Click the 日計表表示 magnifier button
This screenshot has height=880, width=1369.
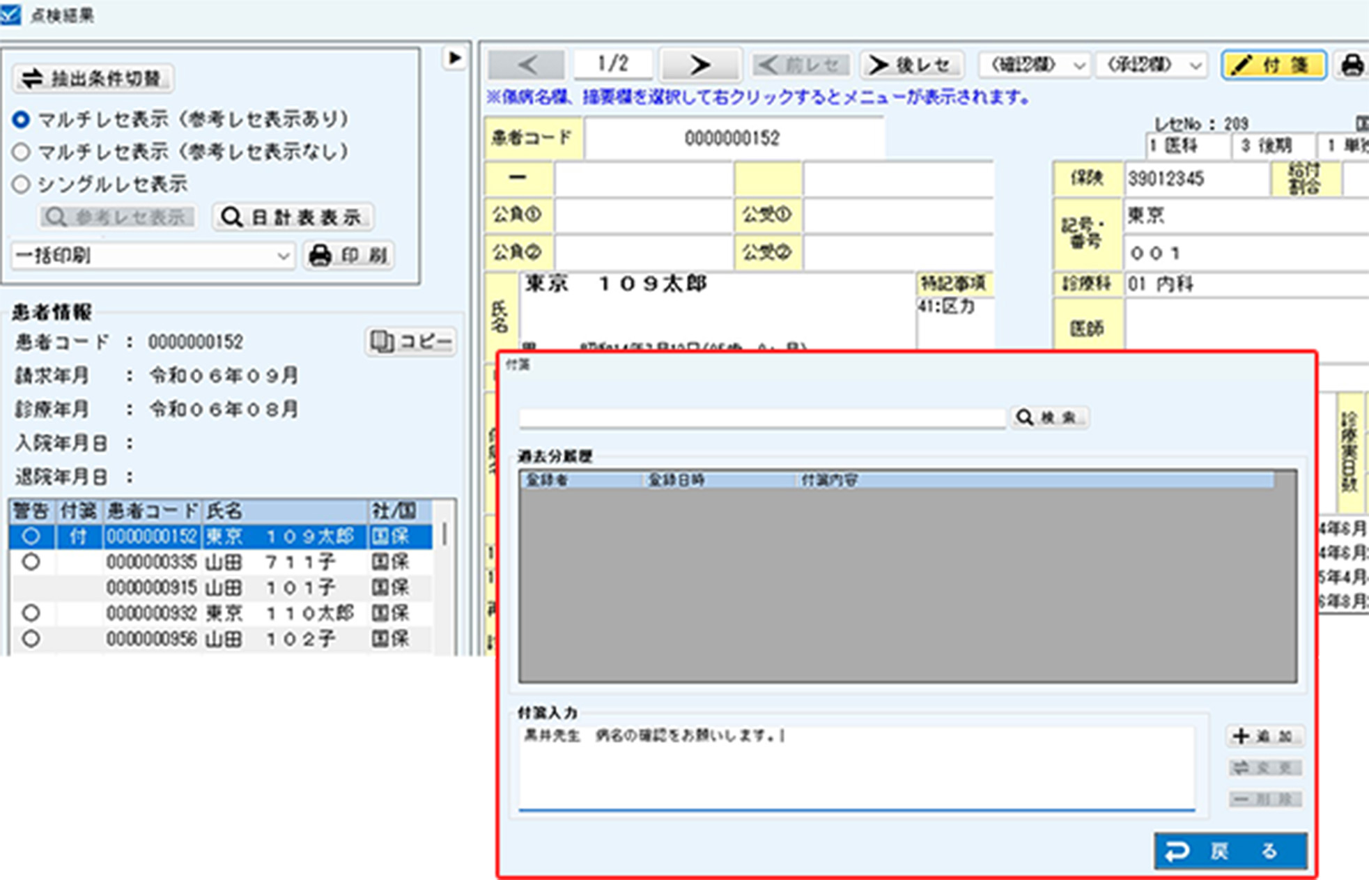point(293,217)
